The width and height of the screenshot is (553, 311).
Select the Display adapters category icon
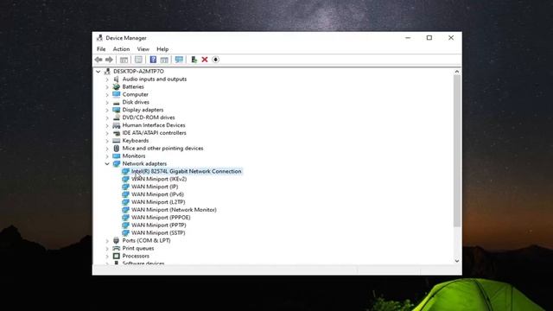(117, 110)
